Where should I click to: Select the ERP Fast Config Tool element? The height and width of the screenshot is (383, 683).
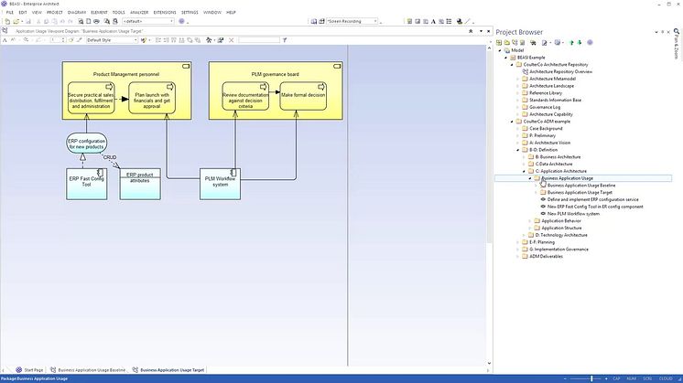[x=87, y=184]
